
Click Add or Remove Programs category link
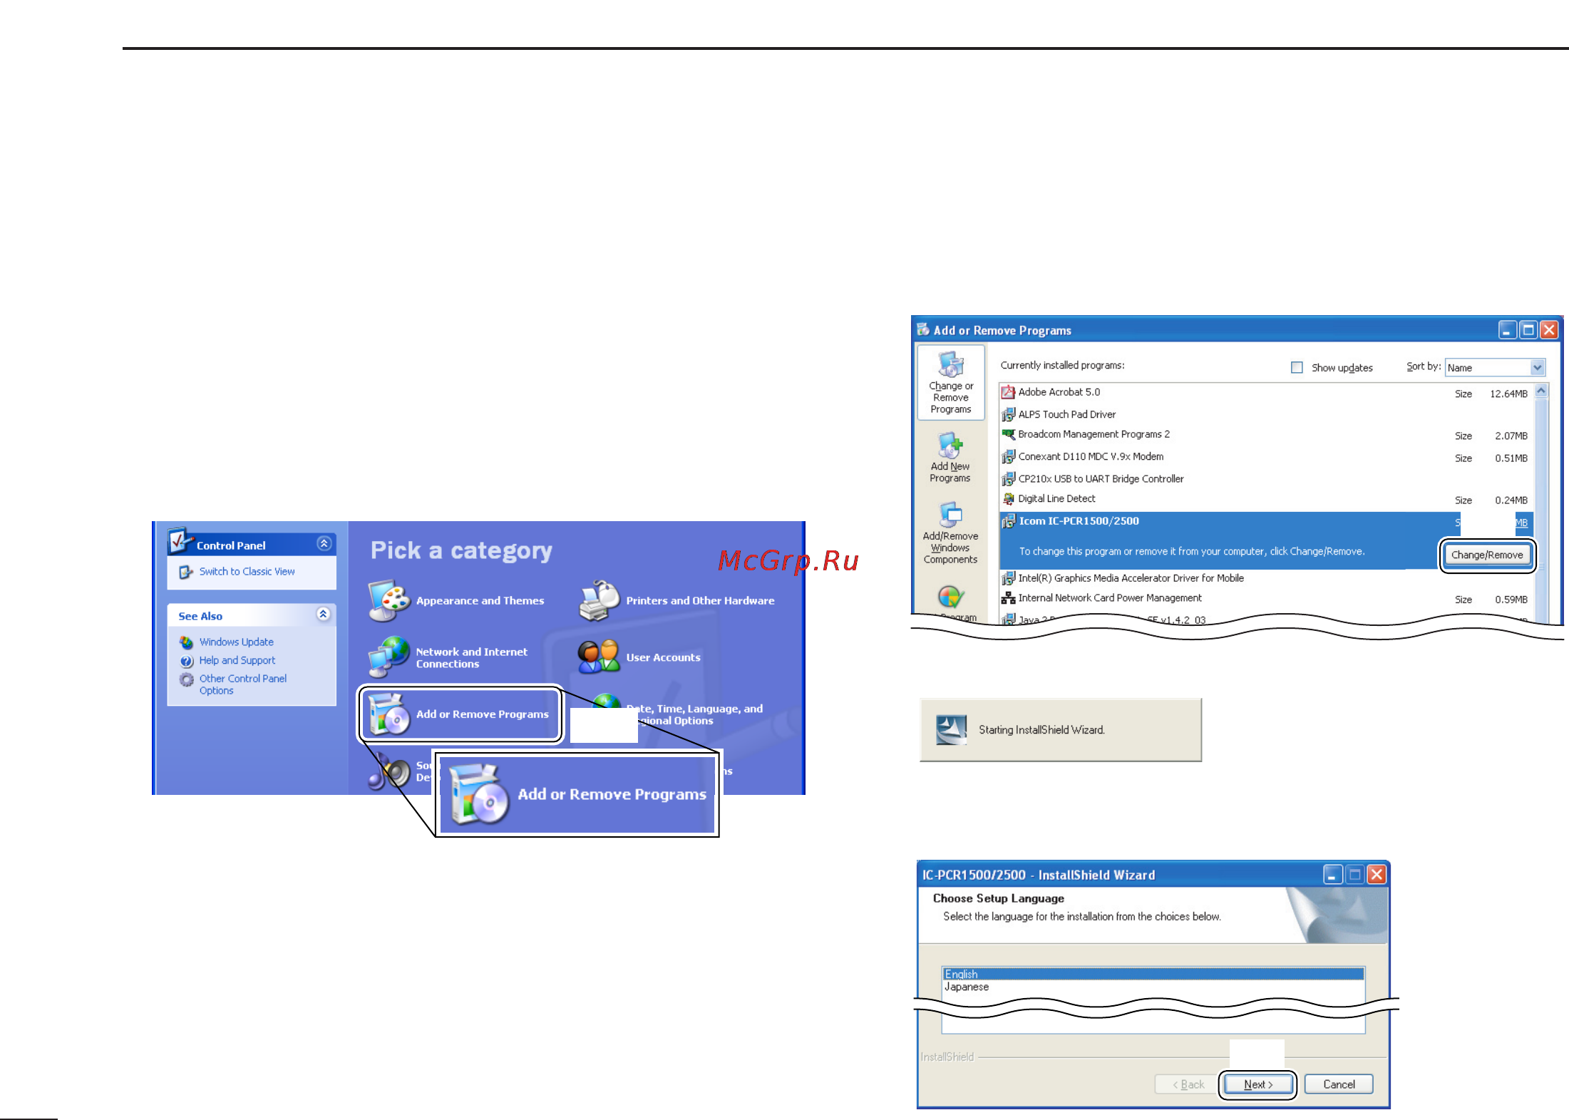click(x=482, y=714)
